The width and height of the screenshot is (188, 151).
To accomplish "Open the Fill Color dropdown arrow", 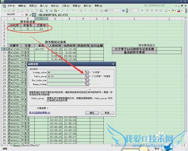I will (175, 11).
